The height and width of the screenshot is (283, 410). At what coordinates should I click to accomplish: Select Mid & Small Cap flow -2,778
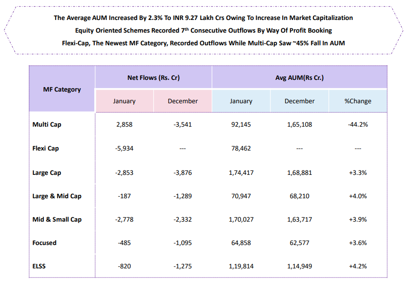click(124, 220)
